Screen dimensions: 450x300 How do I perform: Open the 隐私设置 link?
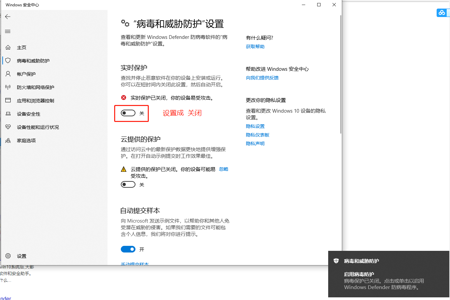point(255,126)
